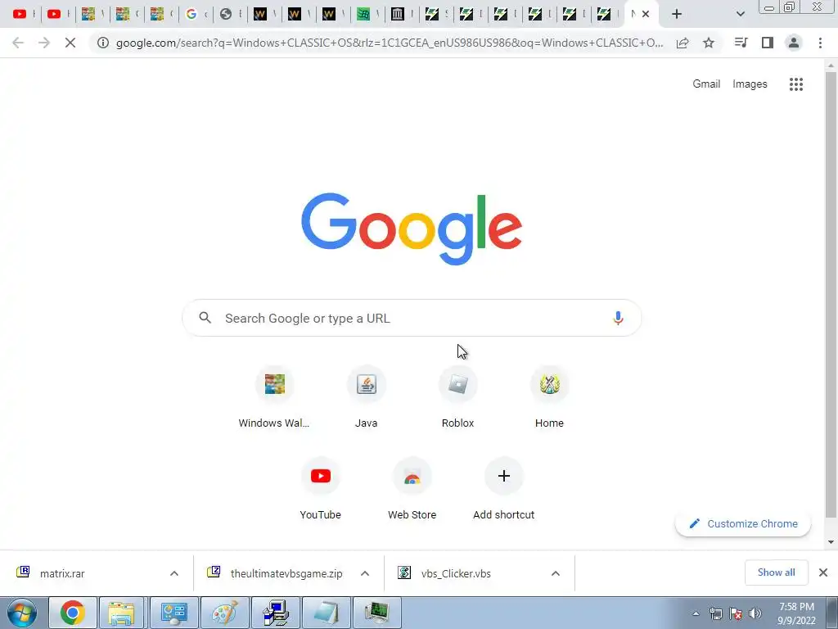Open the Roblox shortcut tile
The height and width of the screenshot is (629, 838).
(458, 397)
